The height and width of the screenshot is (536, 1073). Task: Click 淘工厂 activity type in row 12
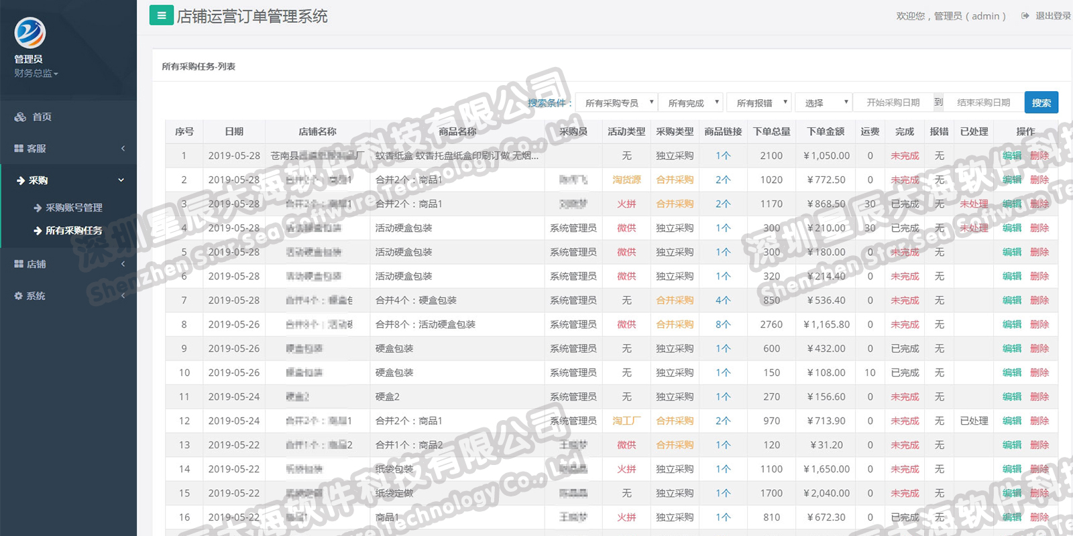coord(626,421)
